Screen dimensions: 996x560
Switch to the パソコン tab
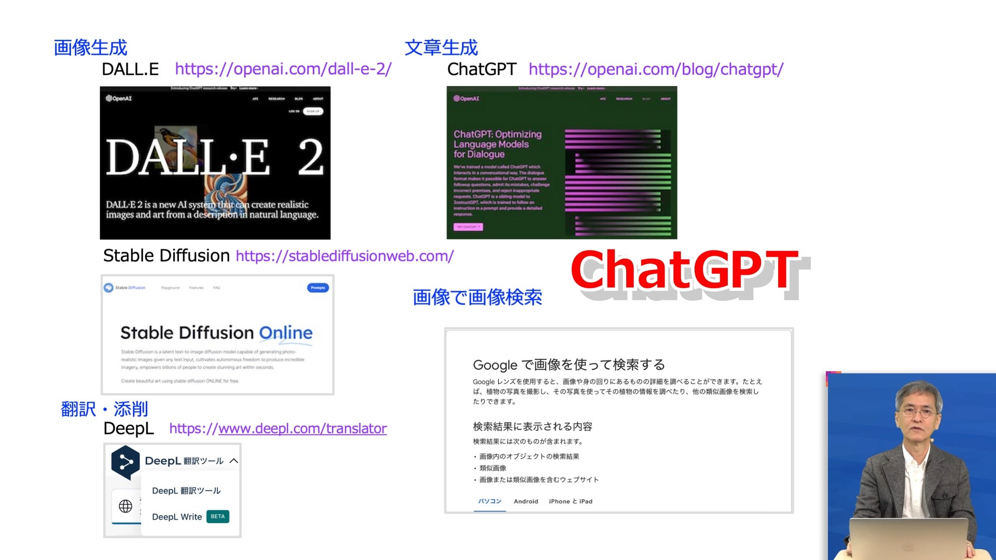click(x=490, y=501)
